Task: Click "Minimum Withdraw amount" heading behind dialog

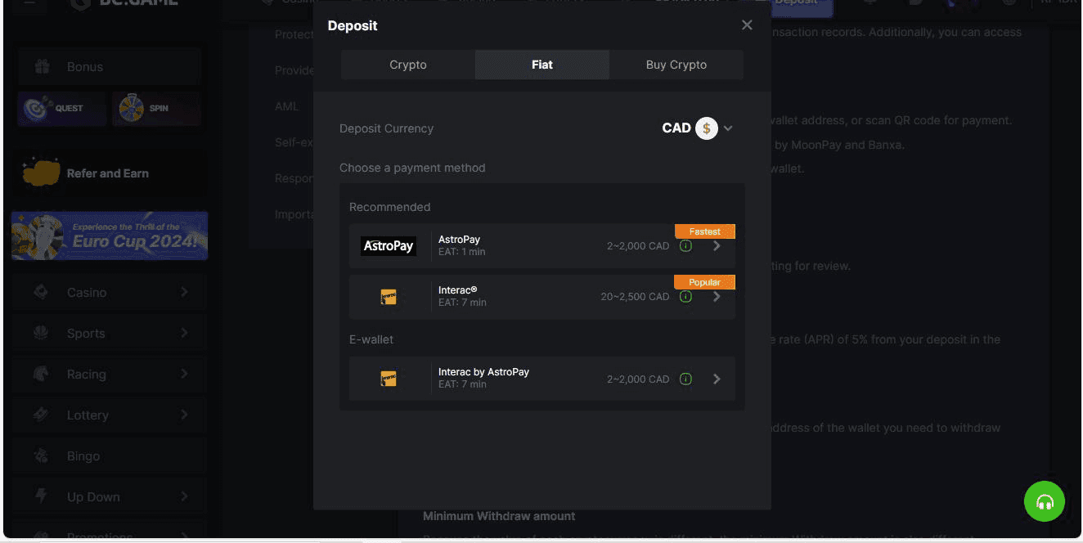Action: click(499, 516)
